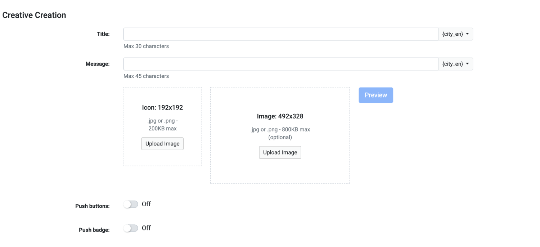Click the 'Message:' field label

coord(98,64)
